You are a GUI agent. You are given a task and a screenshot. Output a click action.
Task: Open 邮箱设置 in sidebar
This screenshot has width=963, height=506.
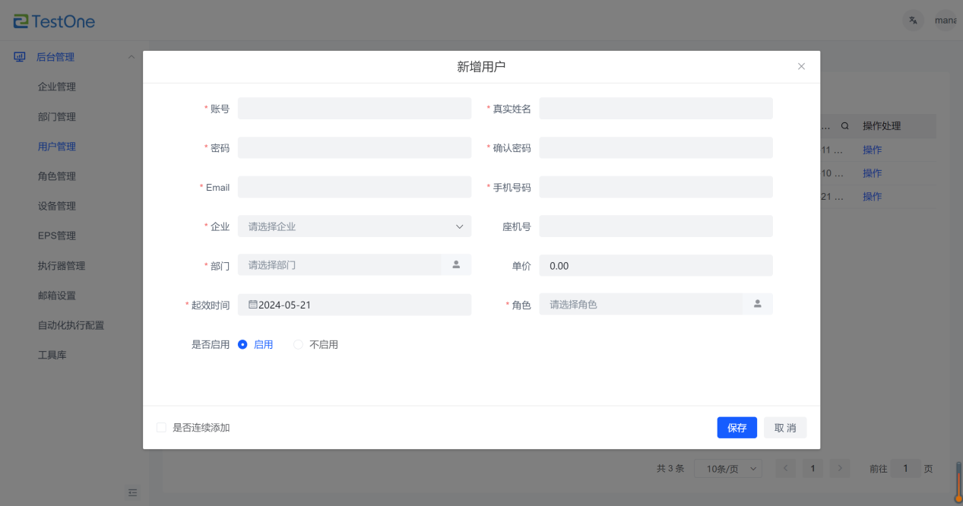[x=57, y=296]
